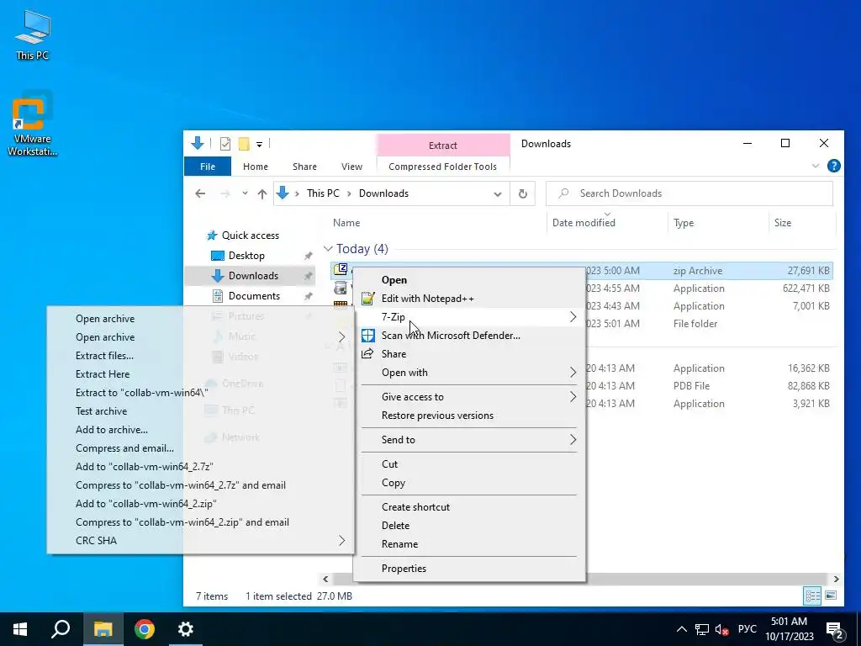Viewport: 861px width, 646px height.
Task: Choose Properties in the context menu
Action: point(469,569)
